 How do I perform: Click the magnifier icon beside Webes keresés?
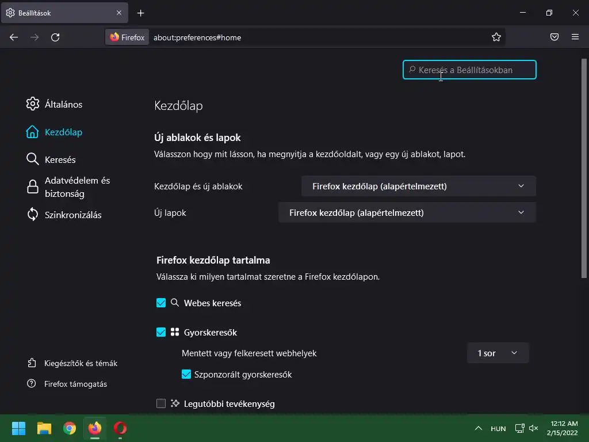point(175,303)
